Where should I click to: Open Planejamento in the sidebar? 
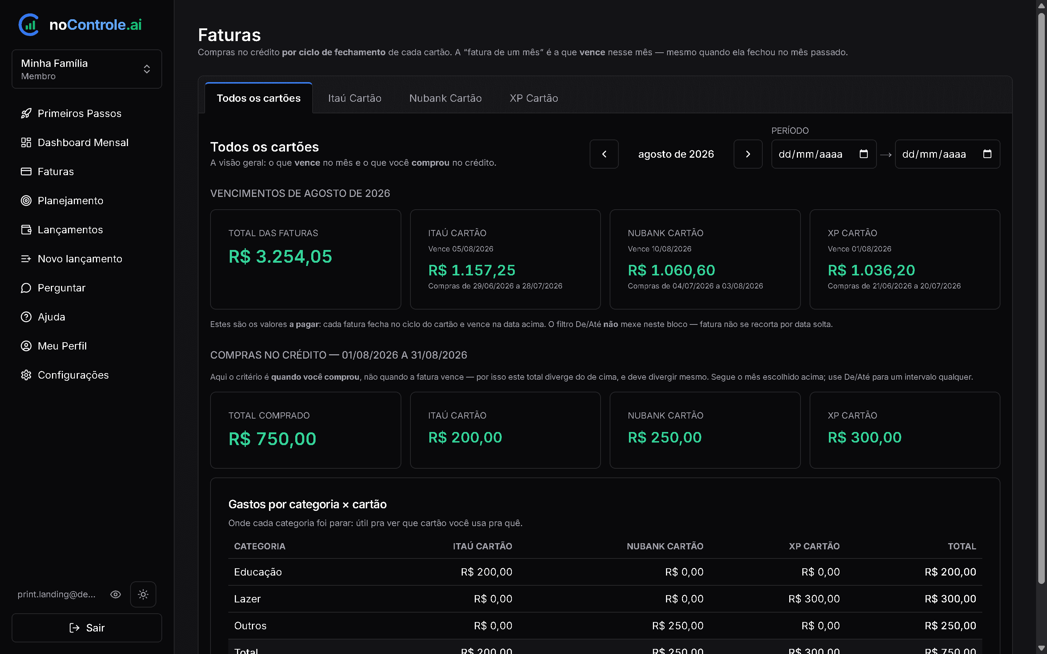click(87, 201)
